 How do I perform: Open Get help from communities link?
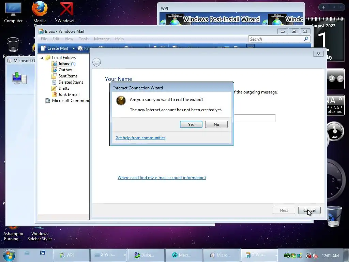[x=140, y=138]
